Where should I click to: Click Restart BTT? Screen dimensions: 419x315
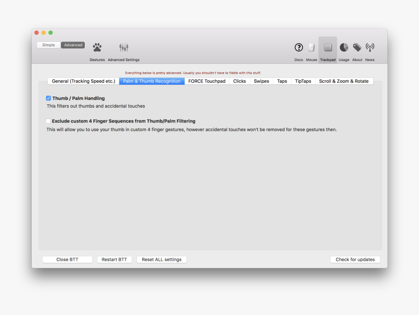click(x=114, y=259)
